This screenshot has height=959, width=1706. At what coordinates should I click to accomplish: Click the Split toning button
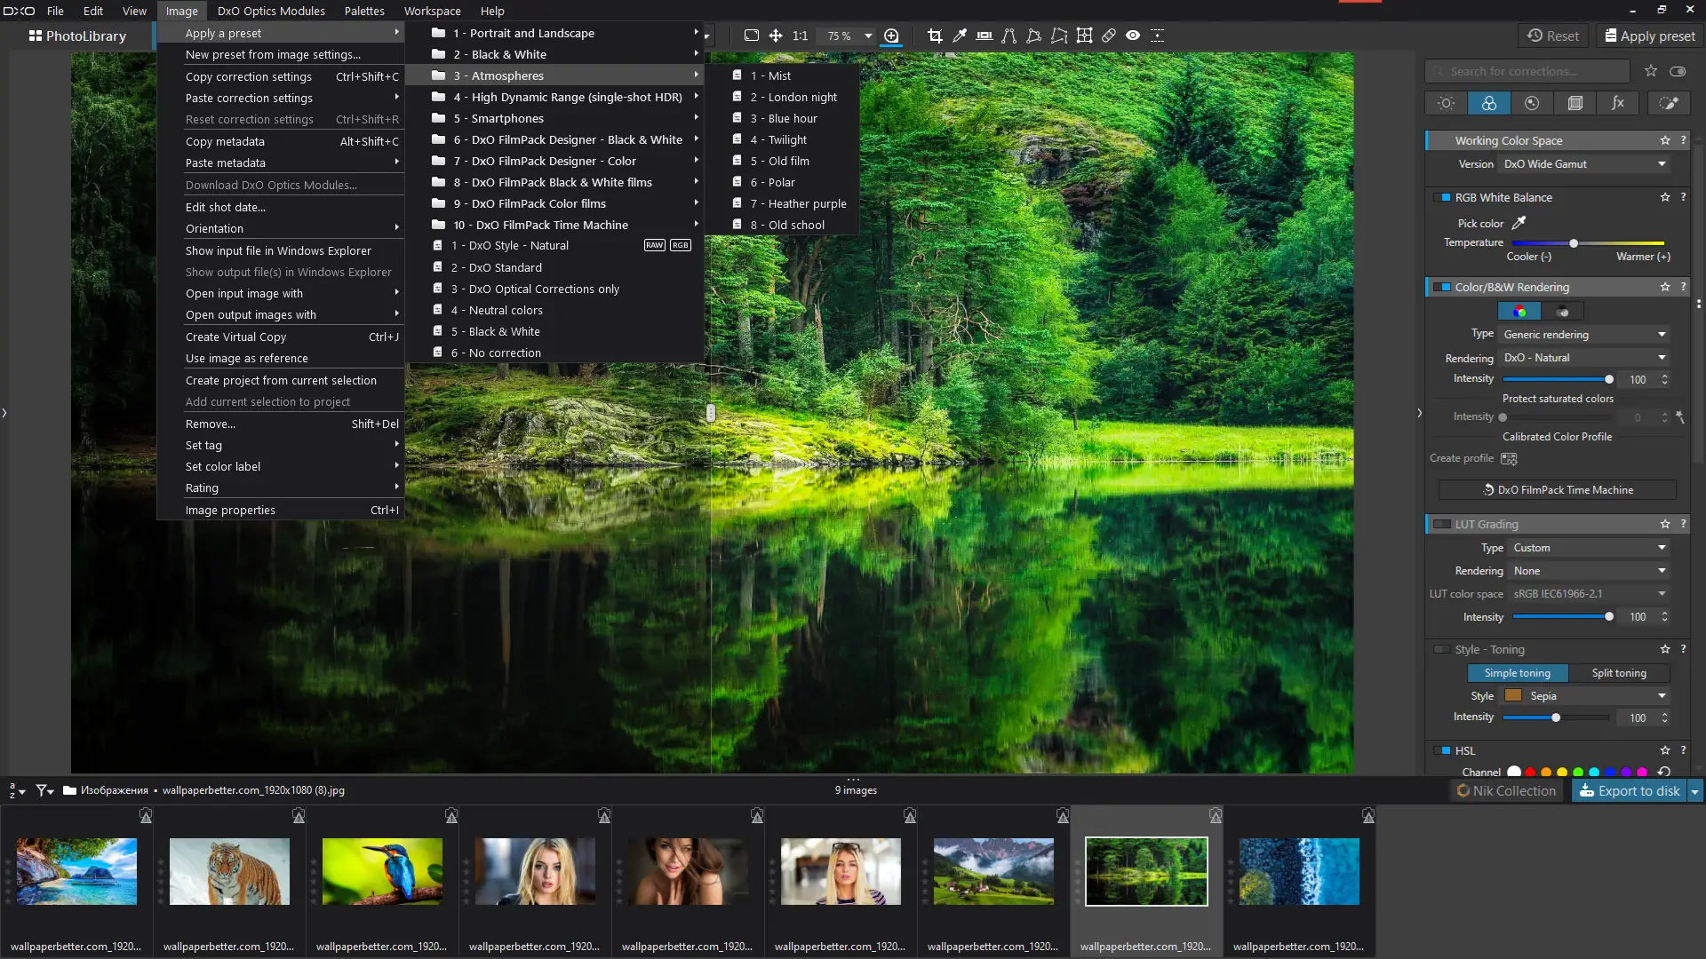click(x=1619, y=673)
